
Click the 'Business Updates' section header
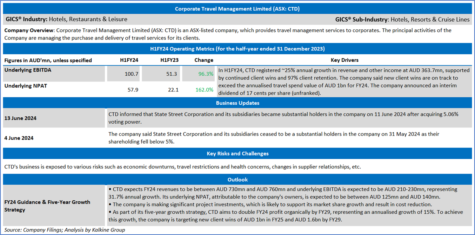pyautogui.click(x=237, y=103)
